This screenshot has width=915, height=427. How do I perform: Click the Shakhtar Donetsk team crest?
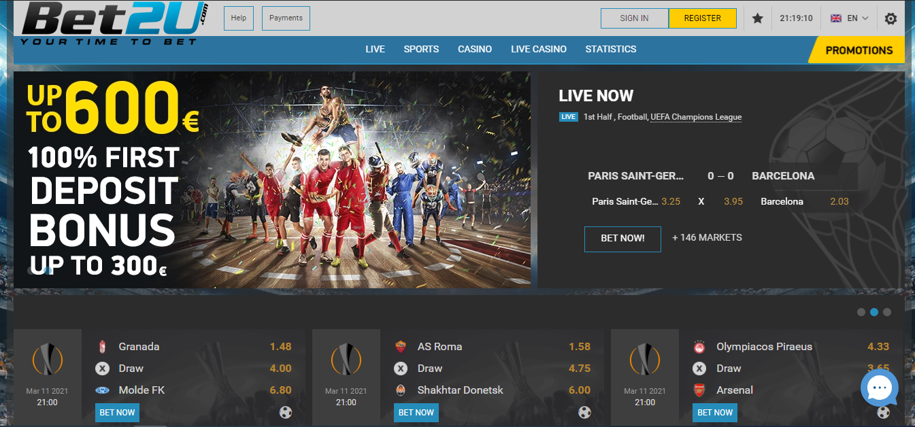click(401, 390)
